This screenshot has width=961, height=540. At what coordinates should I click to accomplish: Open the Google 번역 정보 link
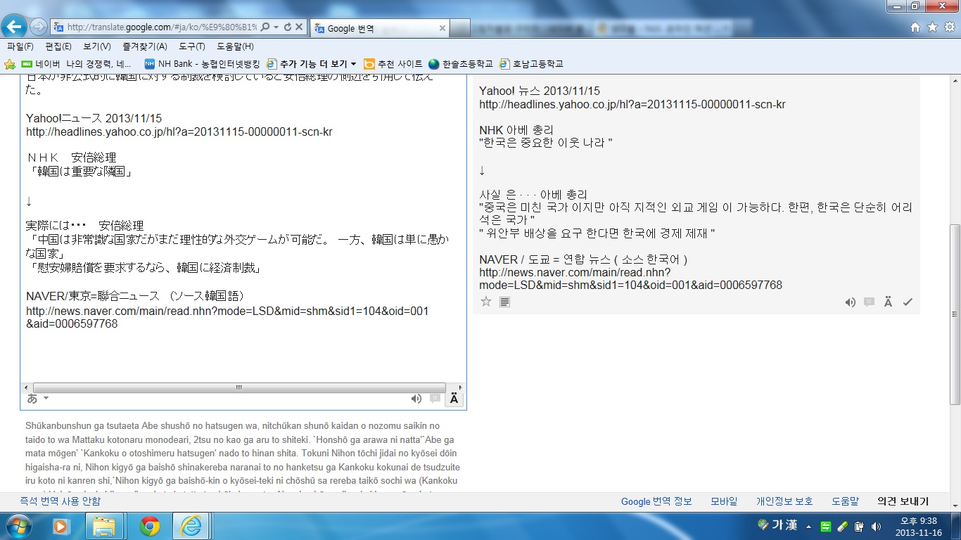tap(656, 501)
